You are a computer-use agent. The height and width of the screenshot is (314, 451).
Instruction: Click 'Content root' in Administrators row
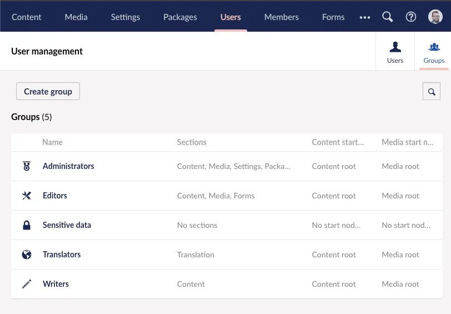(334, 166)
